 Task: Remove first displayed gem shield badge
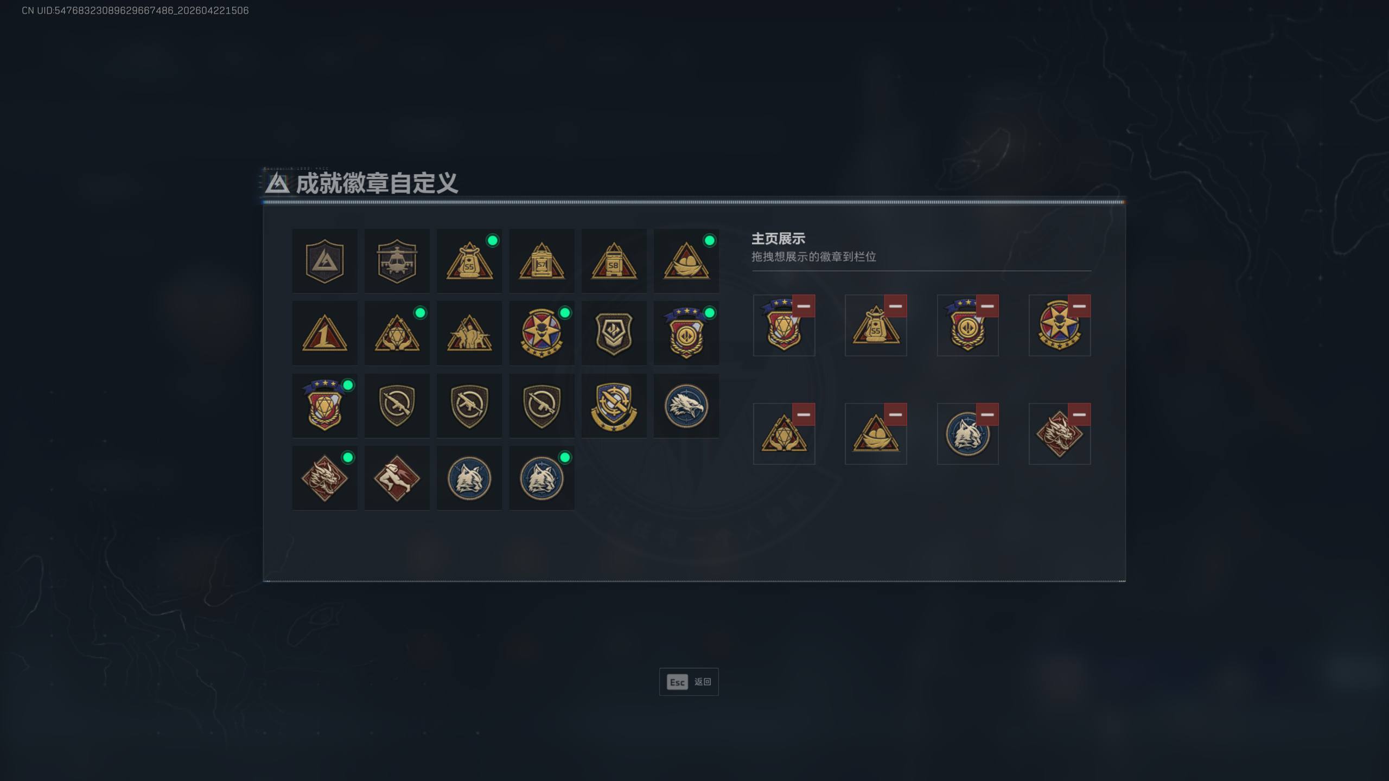pyautogui.click(x=804, y=306)
